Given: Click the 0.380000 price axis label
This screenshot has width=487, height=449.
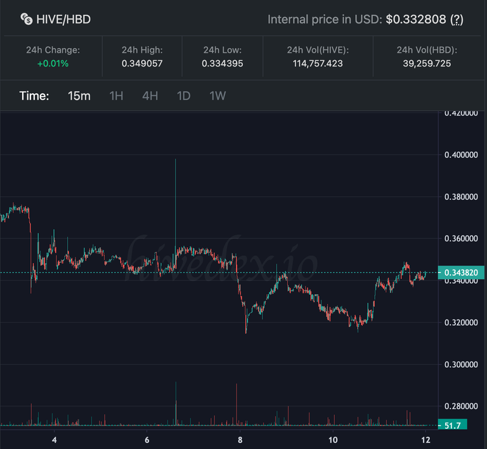Looking at the screenshot, I should (x=461, y=197).
